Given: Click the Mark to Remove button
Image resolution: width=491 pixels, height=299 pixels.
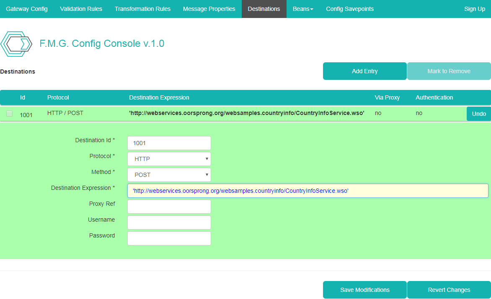Looking at the screenshot, I should click(449, 71).
